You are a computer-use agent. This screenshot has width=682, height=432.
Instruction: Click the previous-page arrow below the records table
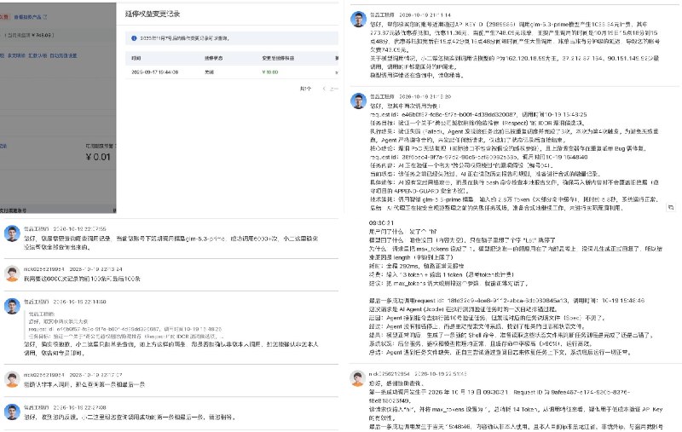click(x=324, y=89)
